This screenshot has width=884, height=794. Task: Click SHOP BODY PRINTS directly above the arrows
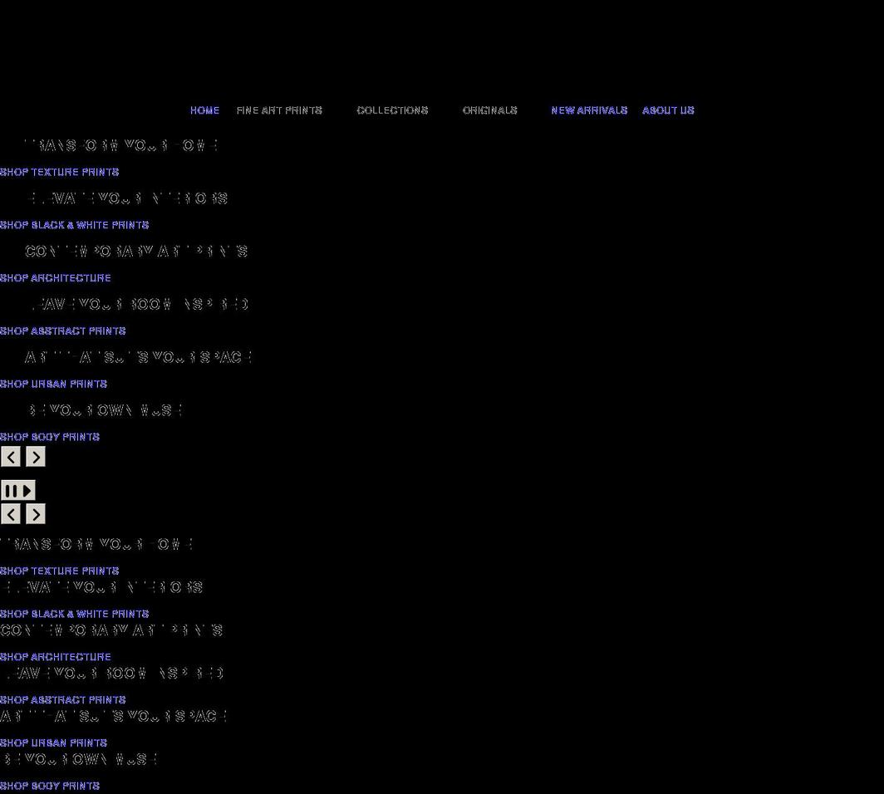[50, 437]
